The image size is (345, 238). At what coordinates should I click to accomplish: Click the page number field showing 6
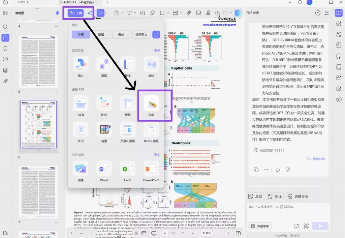[165, 233]
